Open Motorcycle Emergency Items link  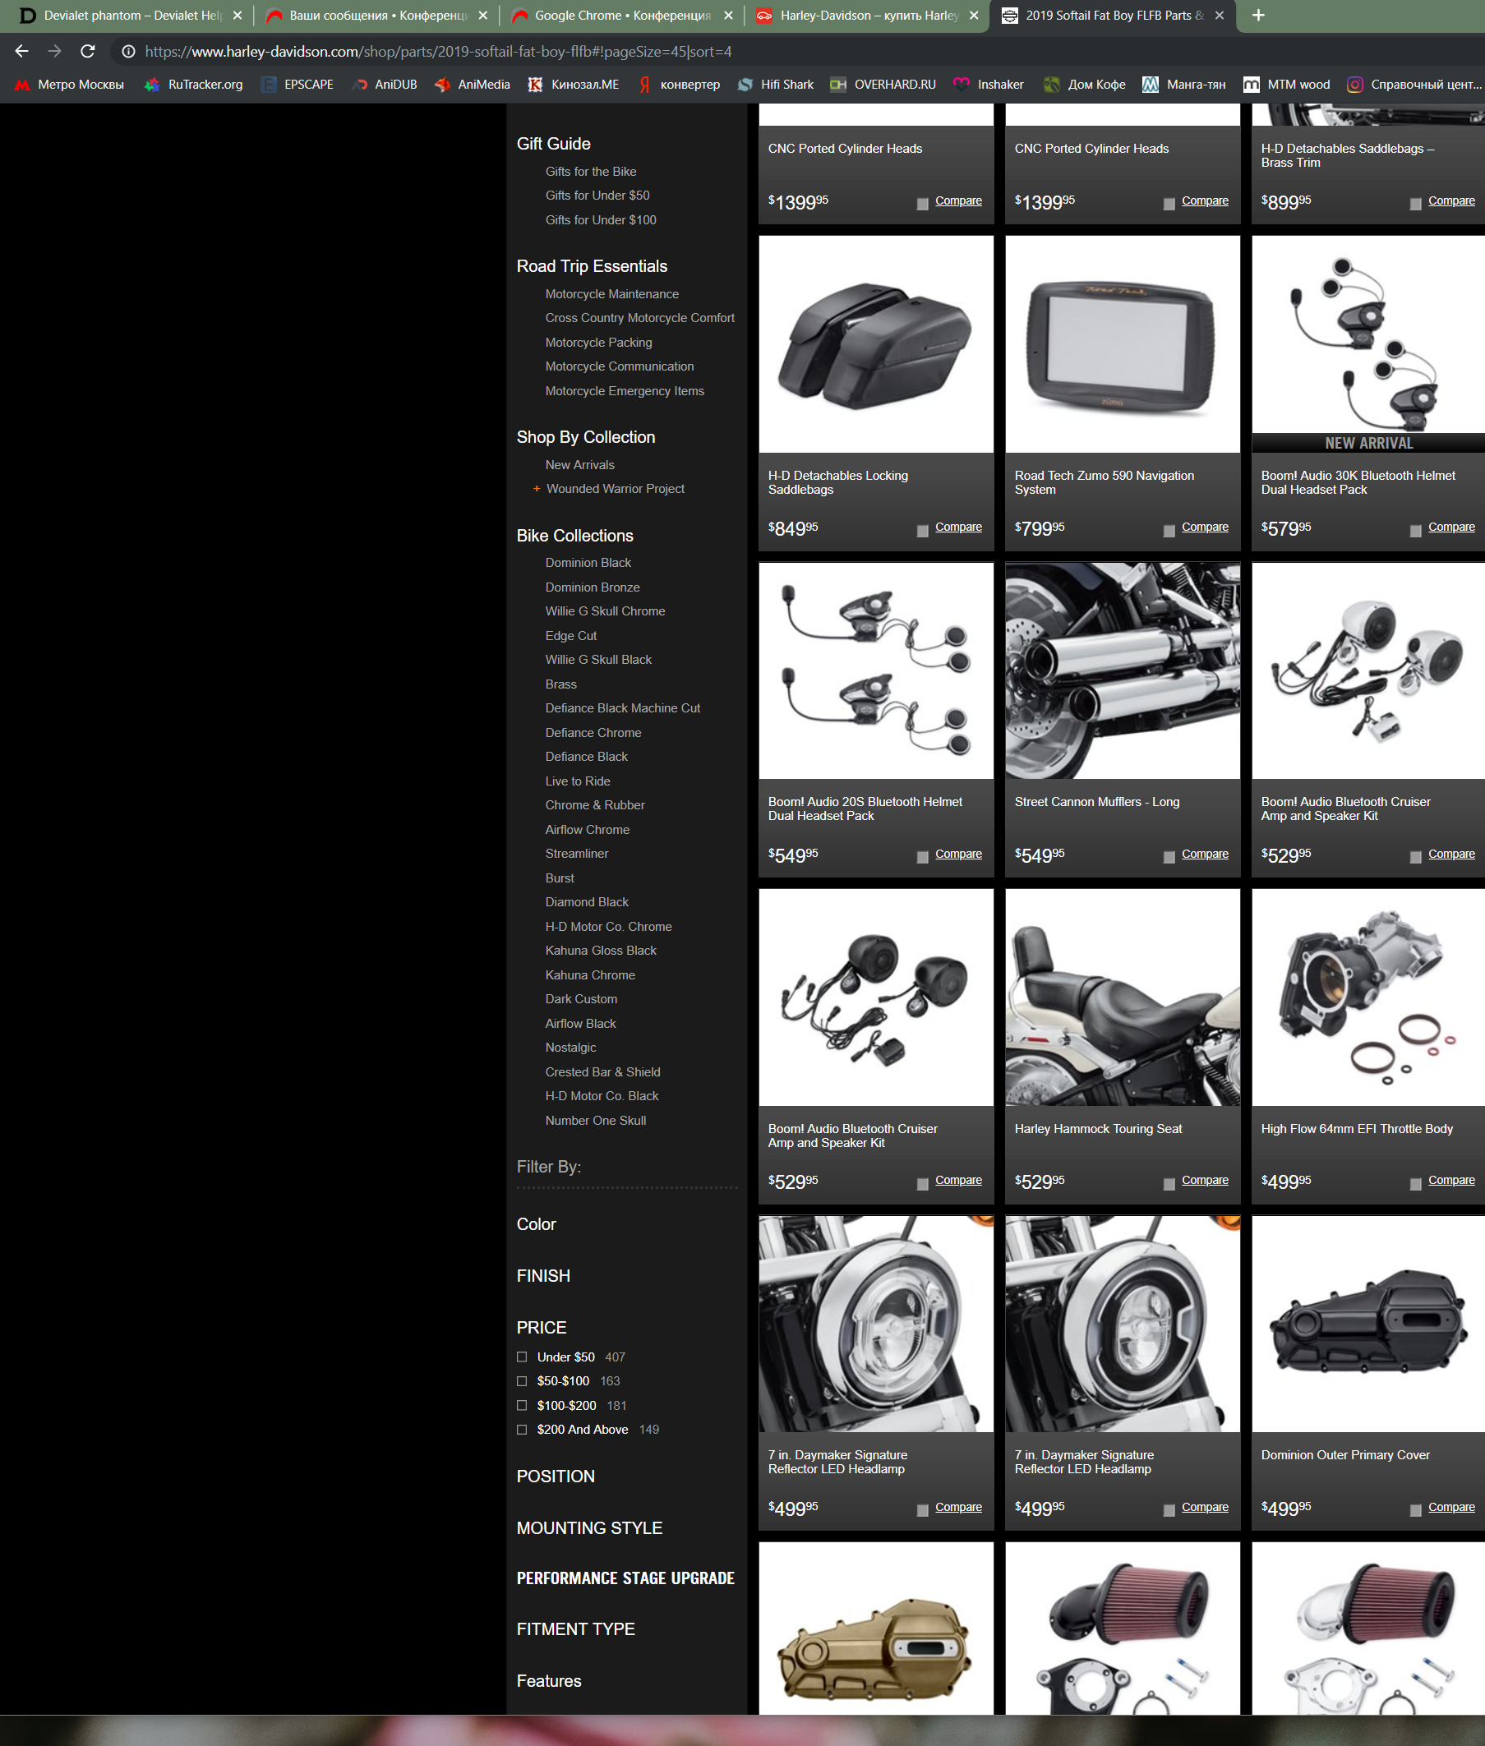625,391
